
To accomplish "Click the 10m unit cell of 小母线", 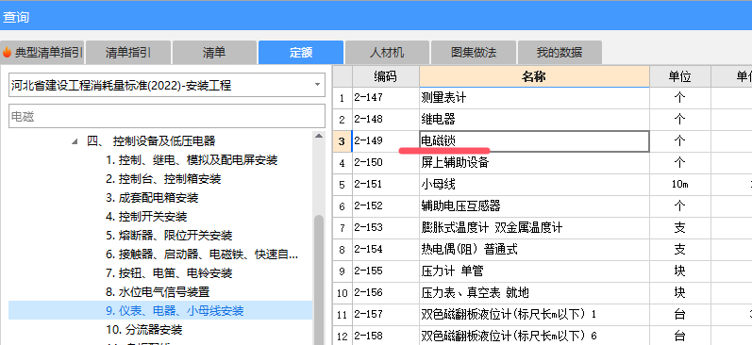I will (679, 185).
